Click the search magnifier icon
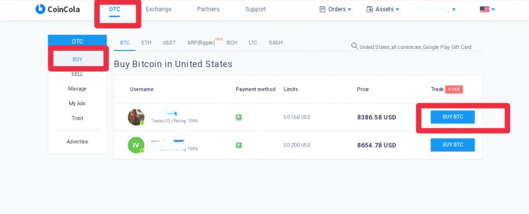 pyautogui.click(x=354, y=46)
